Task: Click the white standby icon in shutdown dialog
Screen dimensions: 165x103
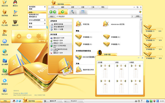Action: click(x=29, y=36)
